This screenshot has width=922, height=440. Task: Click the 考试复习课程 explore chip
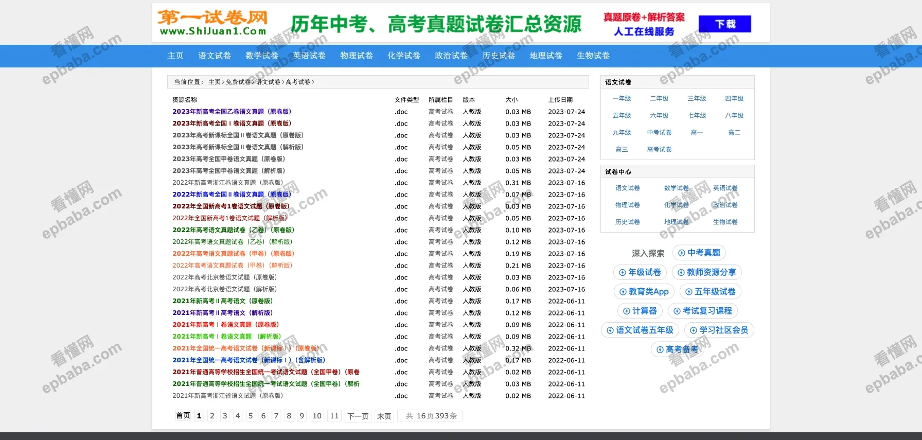(703, 311)
